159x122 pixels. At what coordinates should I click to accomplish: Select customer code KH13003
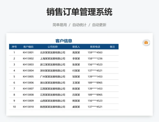coord(28,65)
